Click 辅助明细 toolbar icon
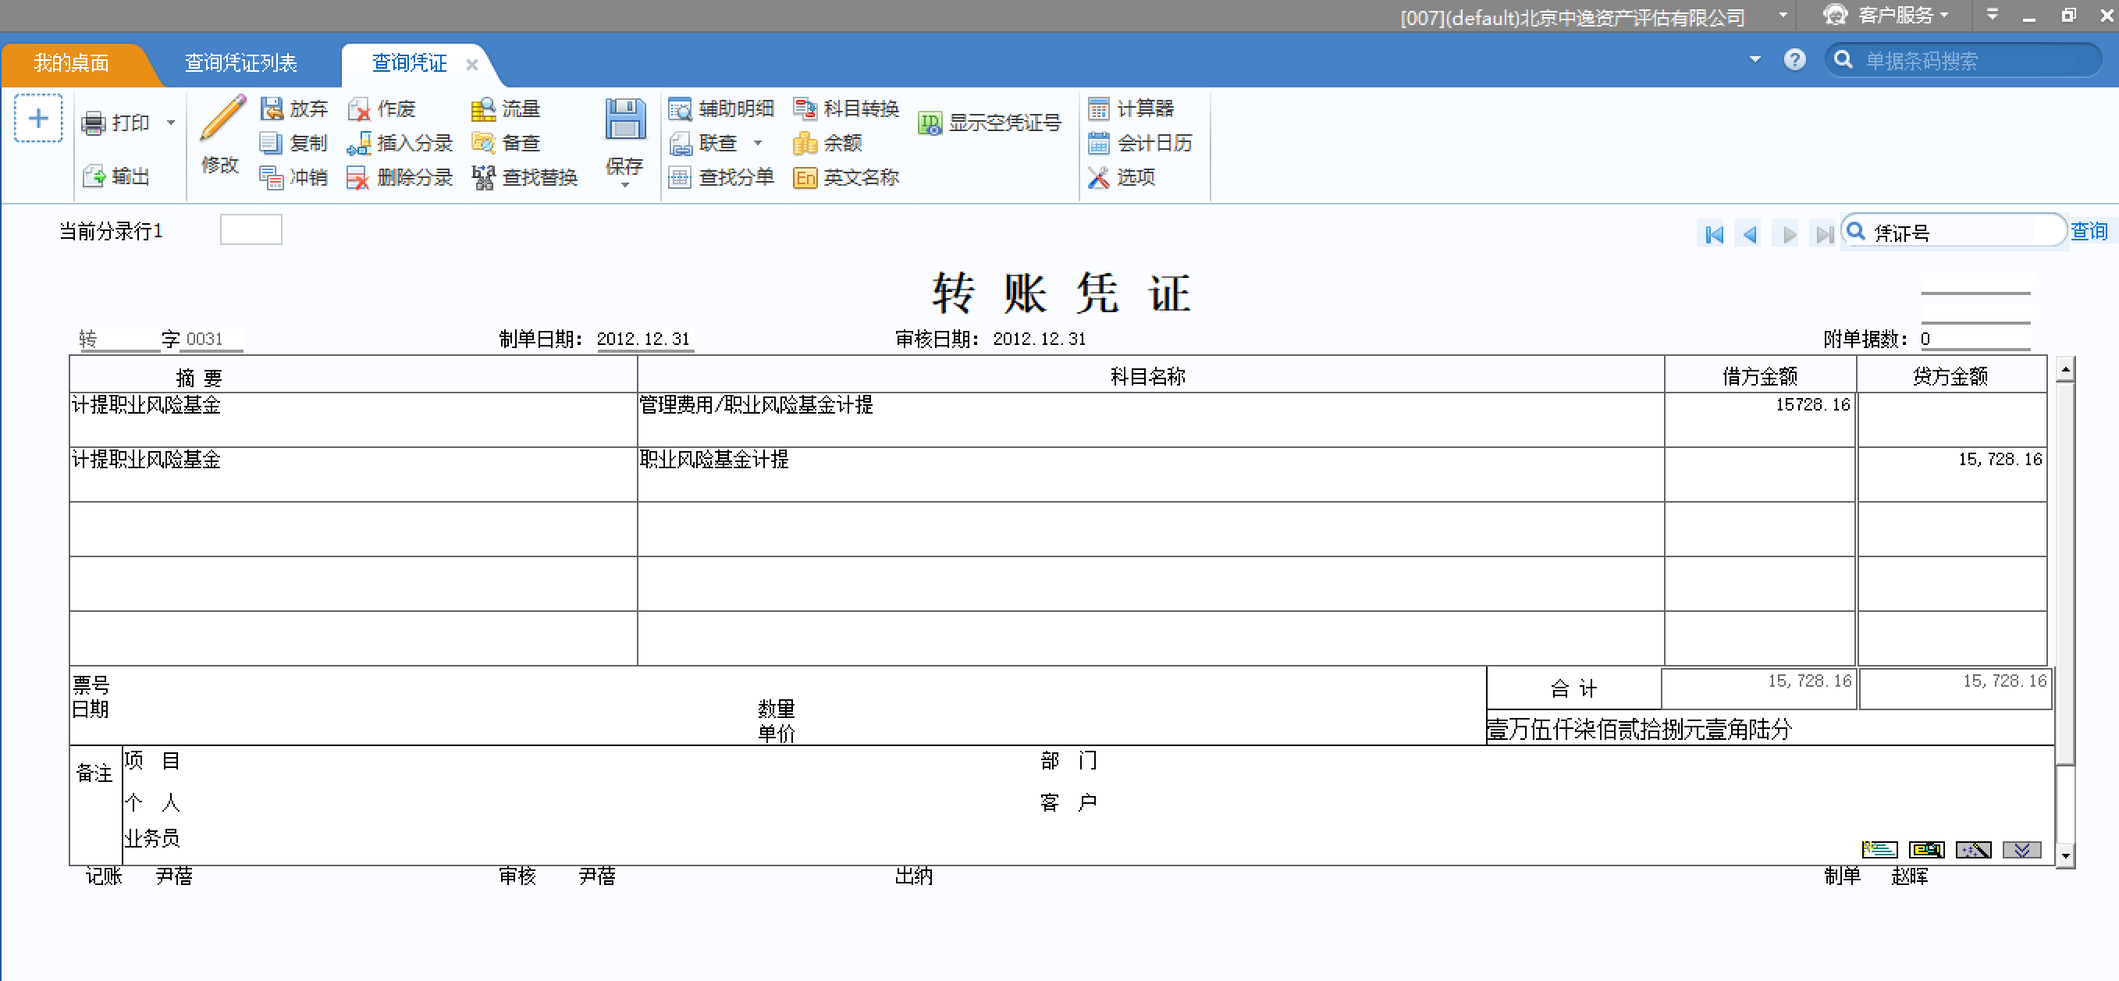Image resolution: width=2119 pixels, height=981 pixels. (680, 108)
